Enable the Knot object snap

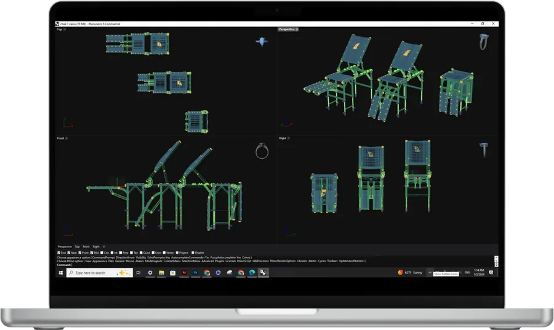tap(153, 252)
